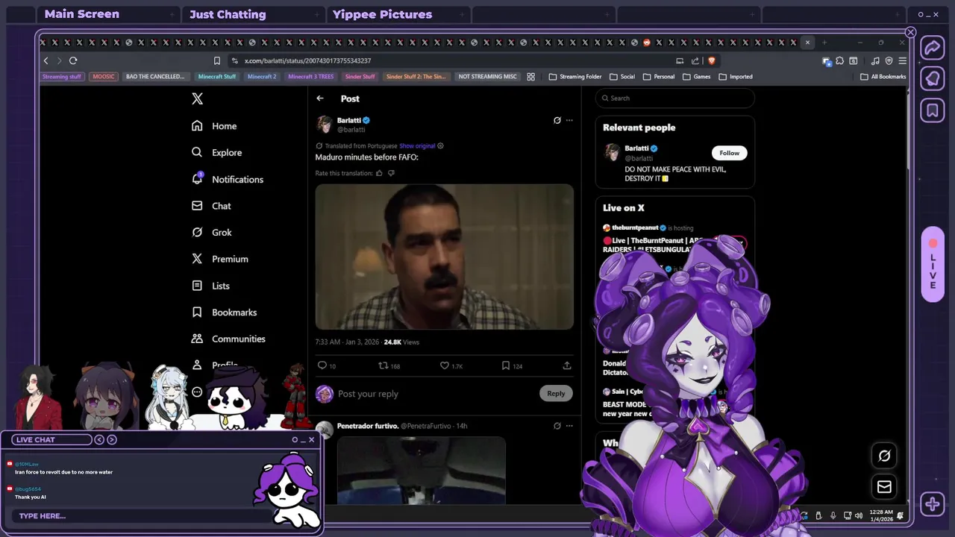The image size is (955, 537).
Task: Open Imported bookmarks folder
Action: coord(736,76)
